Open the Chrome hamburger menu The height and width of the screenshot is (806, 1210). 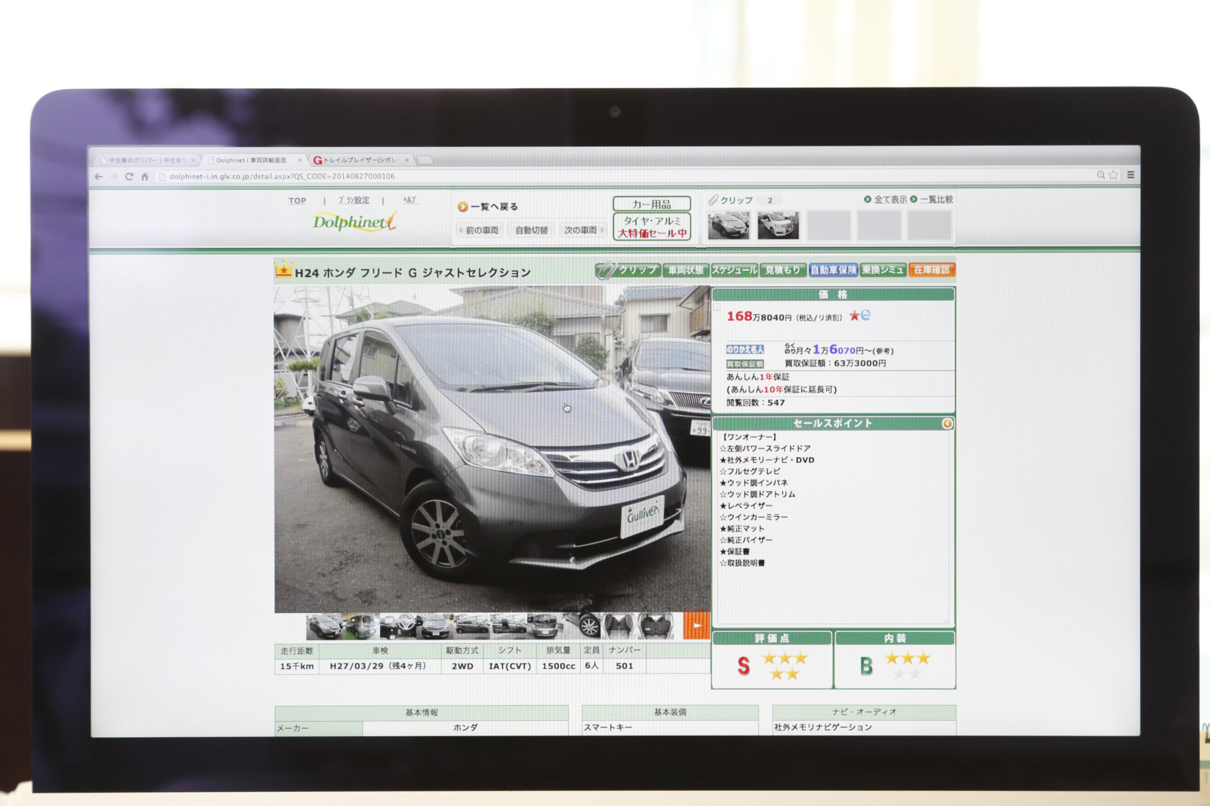pos(1130,175)
